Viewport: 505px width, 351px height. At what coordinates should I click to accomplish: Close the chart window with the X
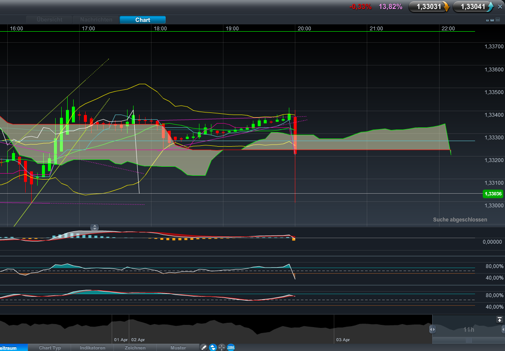click(x=500, y=7)
